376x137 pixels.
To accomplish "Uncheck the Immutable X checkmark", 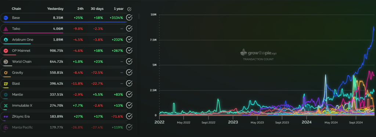I will [129, 105].
